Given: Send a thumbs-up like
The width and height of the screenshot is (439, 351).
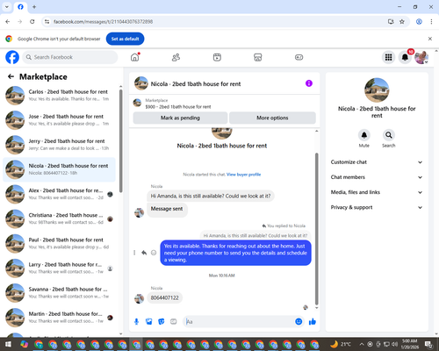Looking at the screenshot, I should [x=313, y=322].
